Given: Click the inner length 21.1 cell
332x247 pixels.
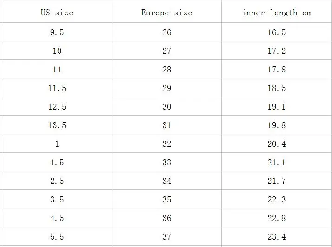Looking at the screenshot, I should (x=277, y=162).
